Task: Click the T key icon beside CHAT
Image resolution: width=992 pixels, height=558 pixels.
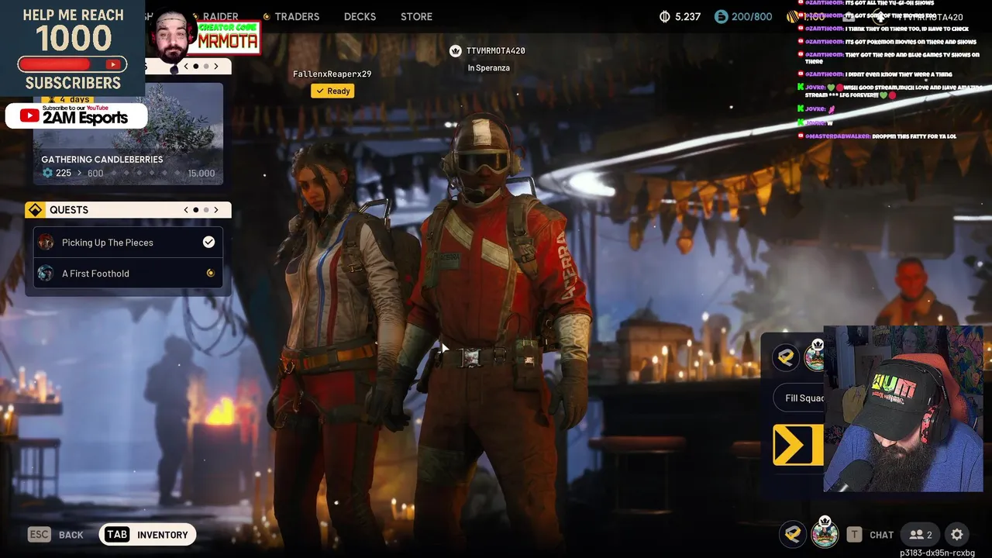Action: 854,535
